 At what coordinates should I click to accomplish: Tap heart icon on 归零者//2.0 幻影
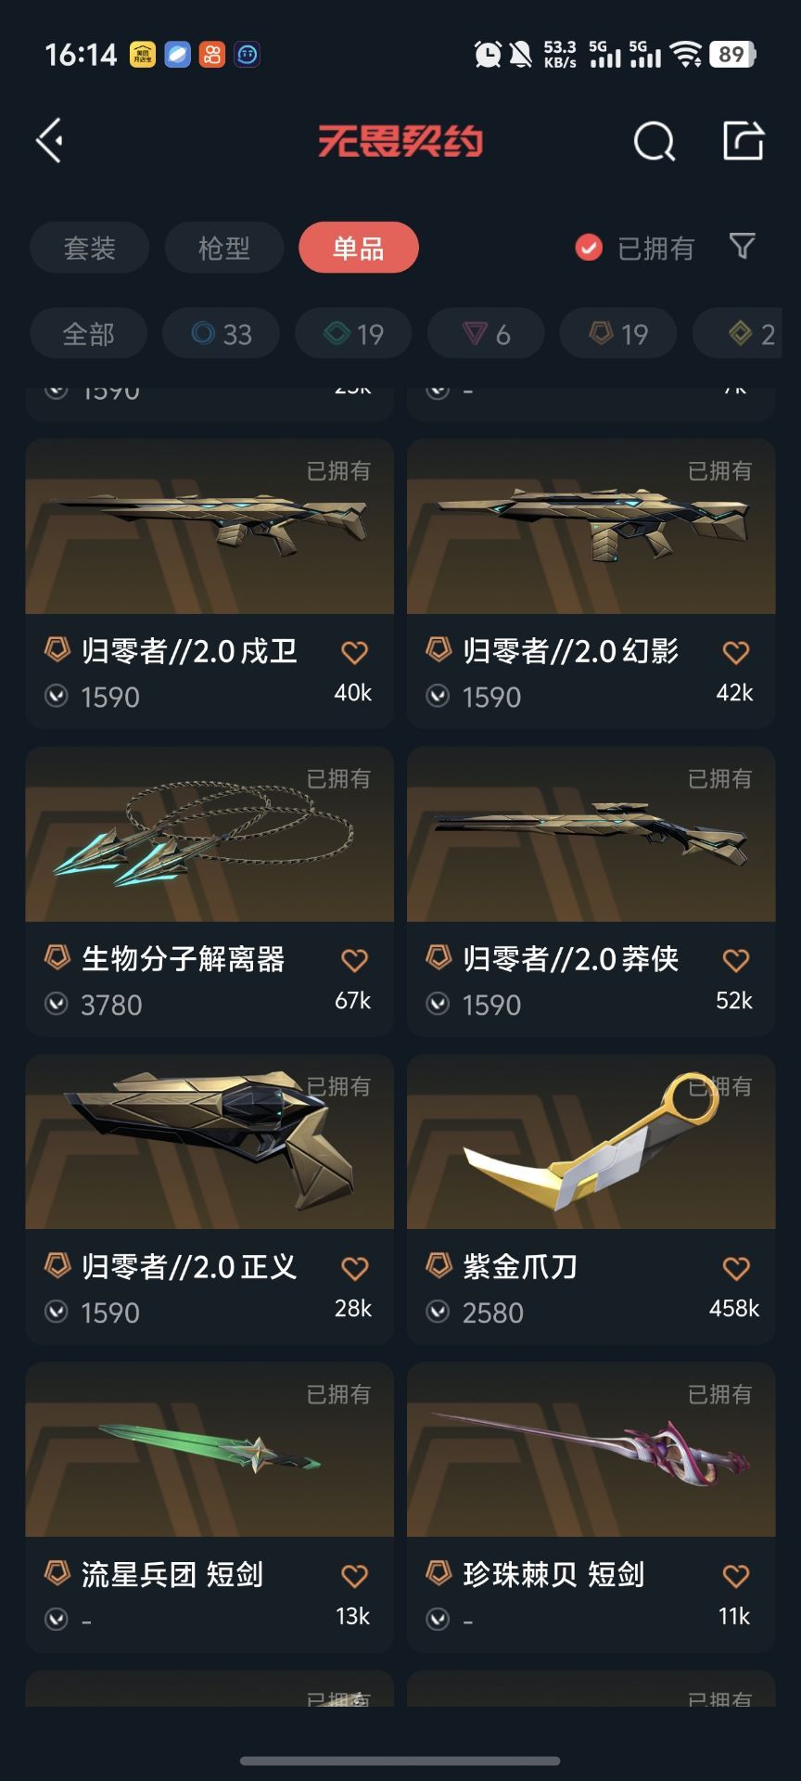[x=736, y=653]
